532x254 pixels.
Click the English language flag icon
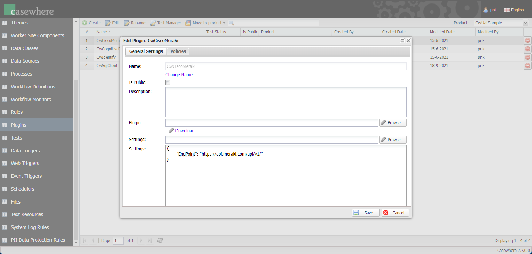[x=506, y=10]
